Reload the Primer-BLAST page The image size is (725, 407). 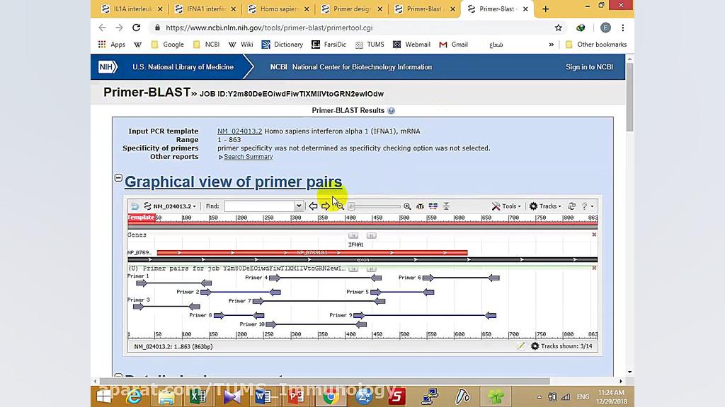click(x=136, y=28)
